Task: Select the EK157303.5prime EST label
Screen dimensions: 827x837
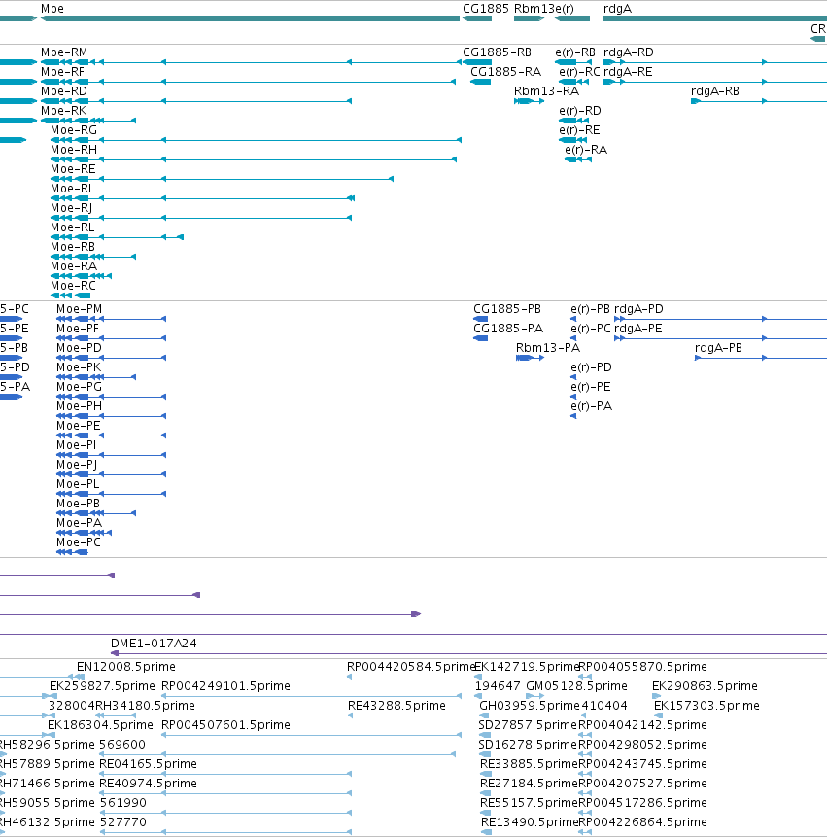Action: (706, 706)
